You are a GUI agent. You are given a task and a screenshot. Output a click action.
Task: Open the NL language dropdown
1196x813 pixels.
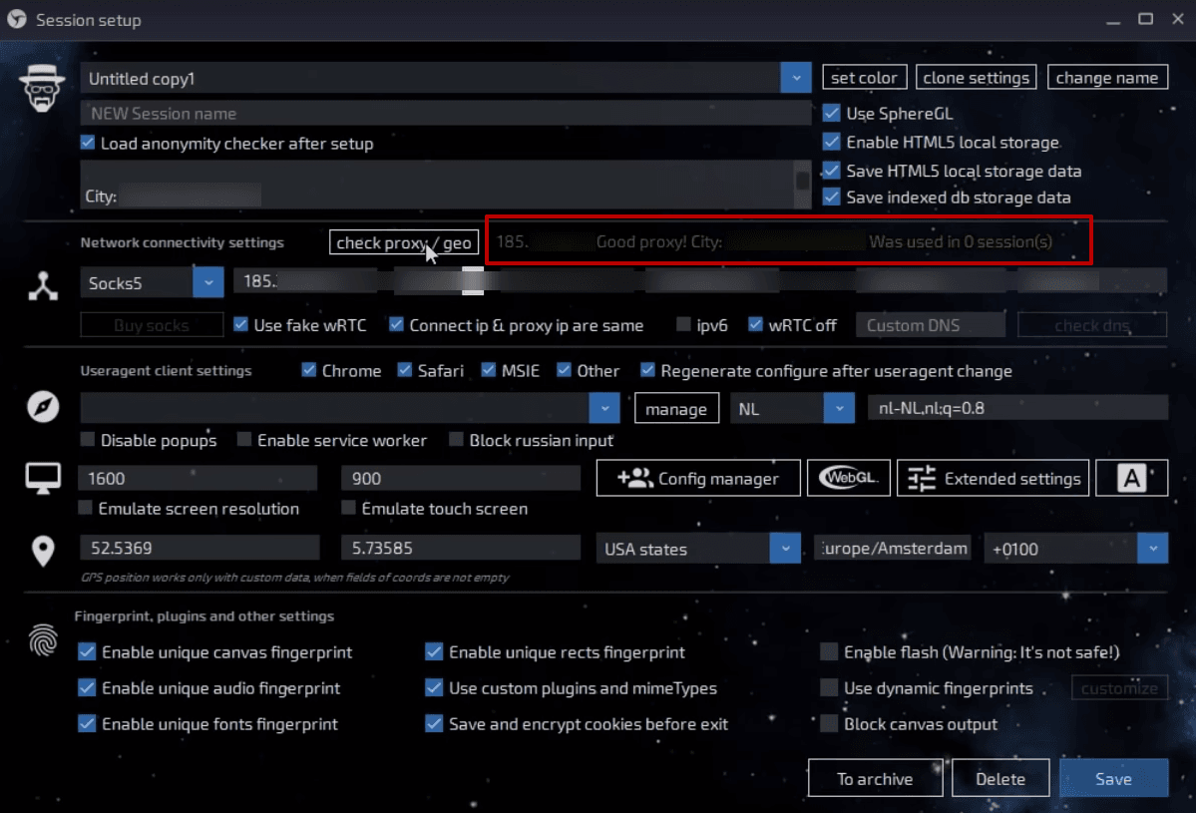839,408
